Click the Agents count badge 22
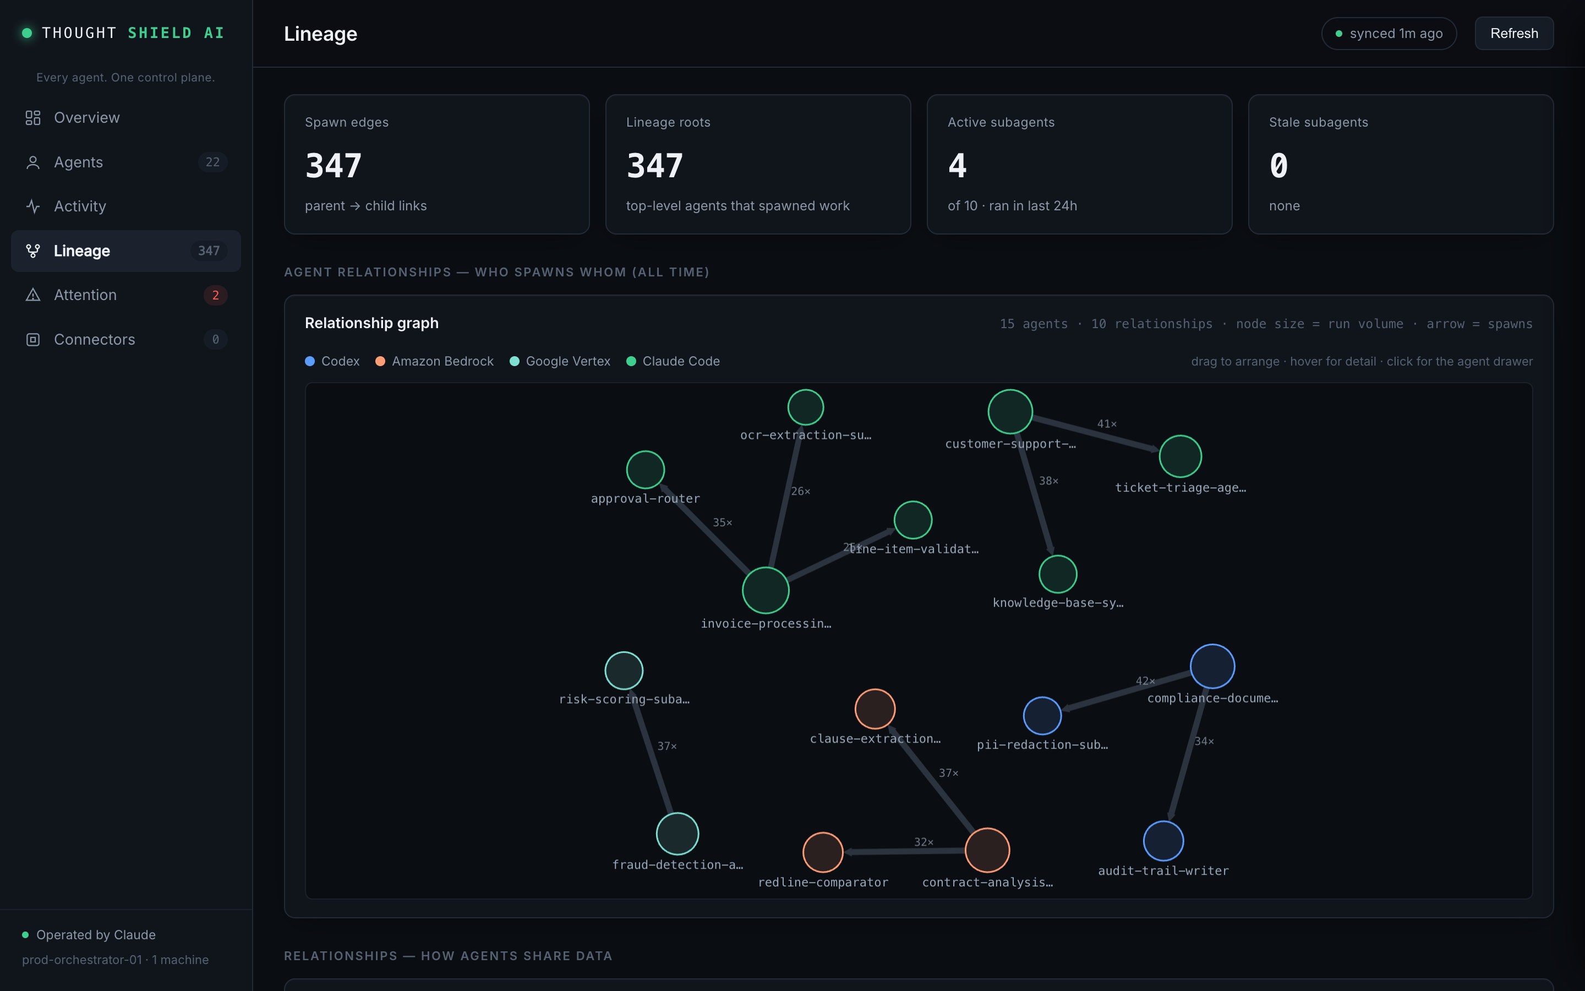 pyautogui.click(x=213, y=162)
